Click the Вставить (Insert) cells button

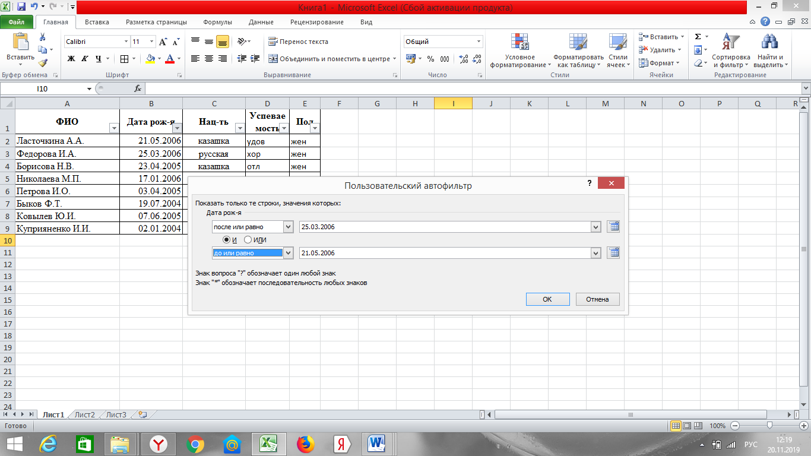661,37
